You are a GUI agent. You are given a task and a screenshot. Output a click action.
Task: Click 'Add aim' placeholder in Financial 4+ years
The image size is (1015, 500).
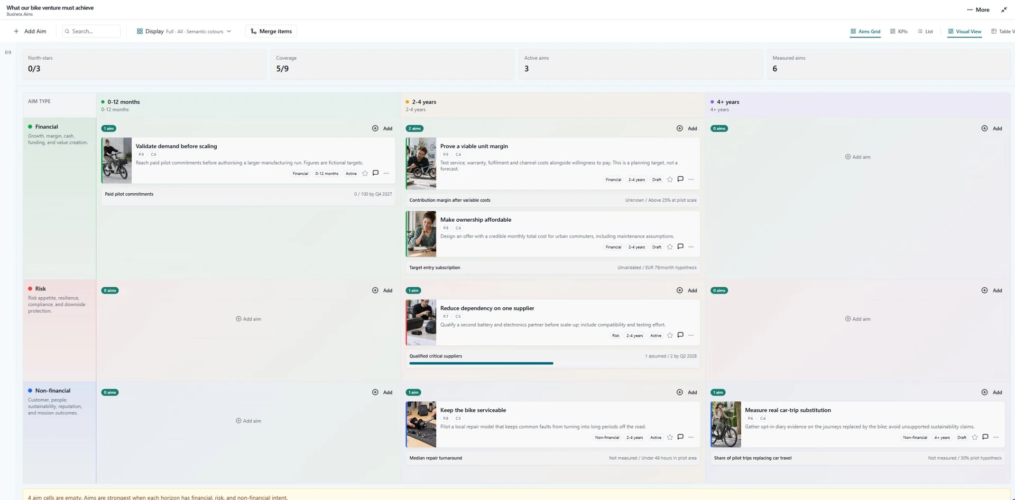point(857,157)
